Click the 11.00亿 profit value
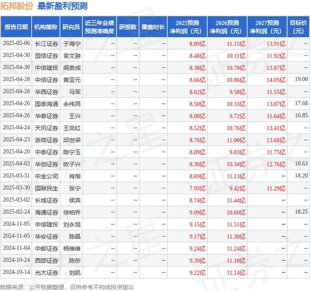The image size is (310, 291). point(236,140)
